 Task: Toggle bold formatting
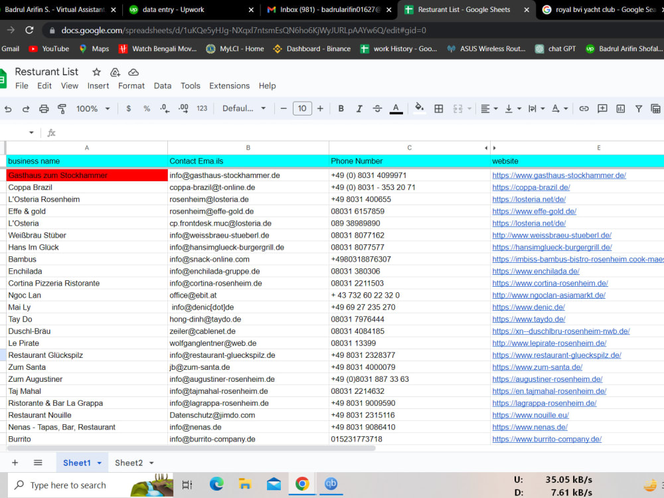coord(341,109)
